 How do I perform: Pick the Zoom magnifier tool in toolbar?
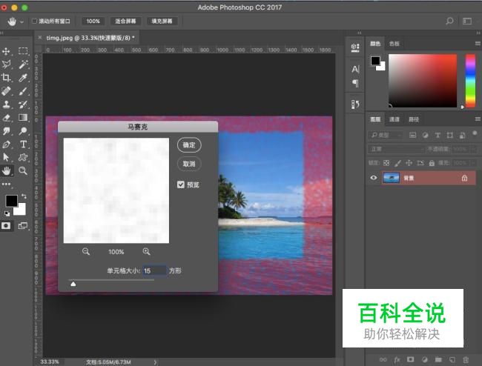tap(24, 170)
